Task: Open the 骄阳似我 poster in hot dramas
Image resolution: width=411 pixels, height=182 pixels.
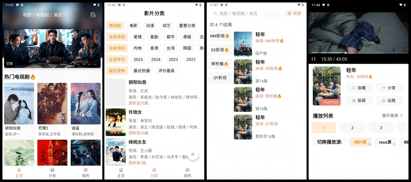Action: [x=19, y=104]
